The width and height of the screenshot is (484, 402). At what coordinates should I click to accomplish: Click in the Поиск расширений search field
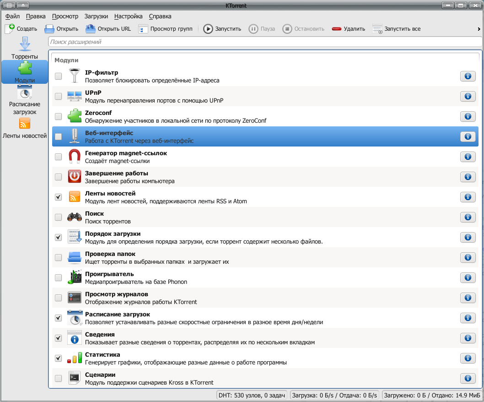click(265, 42)
